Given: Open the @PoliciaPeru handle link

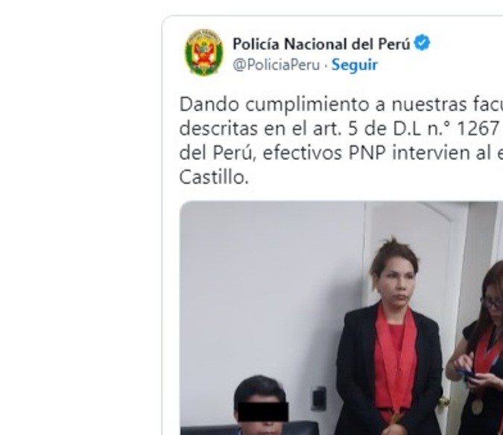Looking at the screenshot, I should click(x=276, y=65).
